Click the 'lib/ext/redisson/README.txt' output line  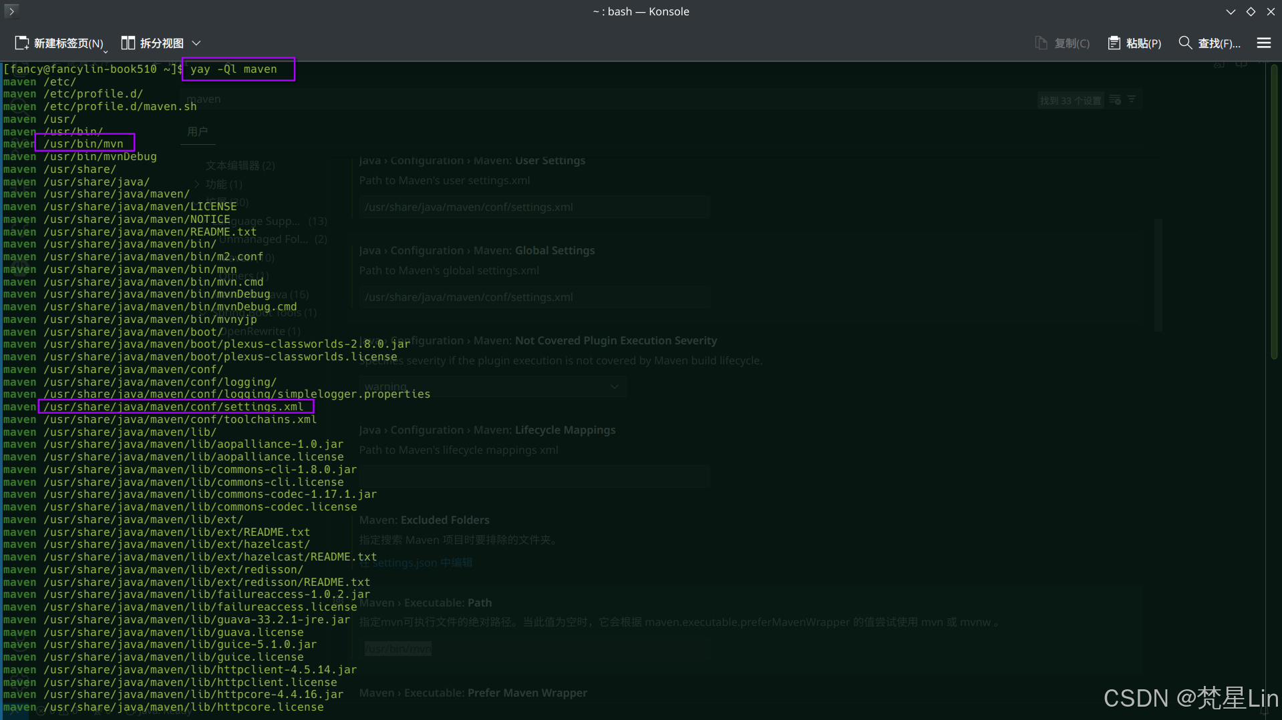(207, 583)
